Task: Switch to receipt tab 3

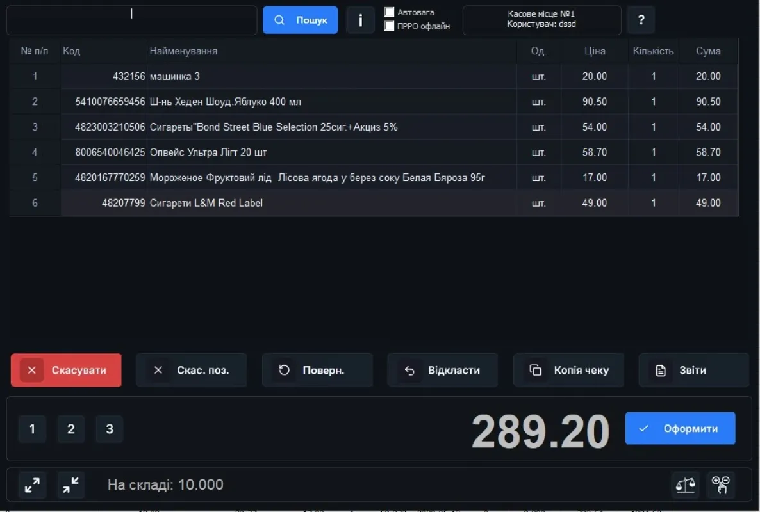Action: pos(110,429)
